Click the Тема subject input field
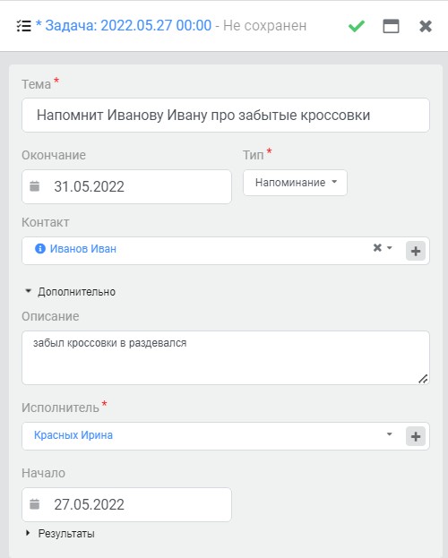 click(226, 115)
